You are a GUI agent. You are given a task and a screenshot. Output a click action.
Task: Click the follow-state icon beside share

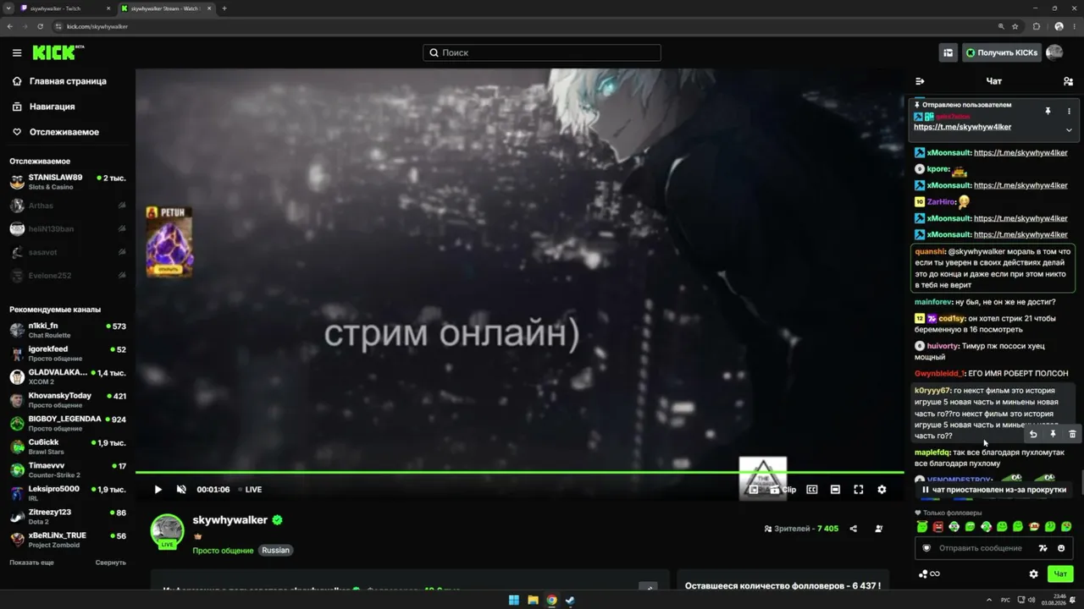coord(878,529)
